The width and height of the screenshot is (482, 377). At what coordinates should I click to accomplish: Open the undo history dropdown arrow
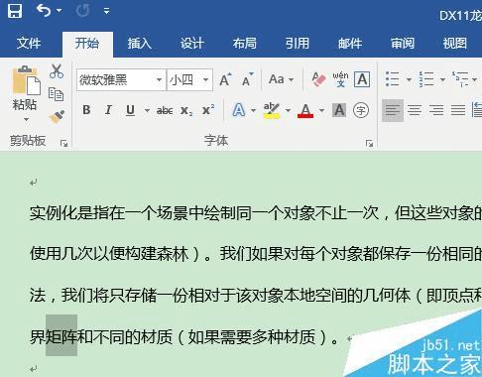point(60,11)
